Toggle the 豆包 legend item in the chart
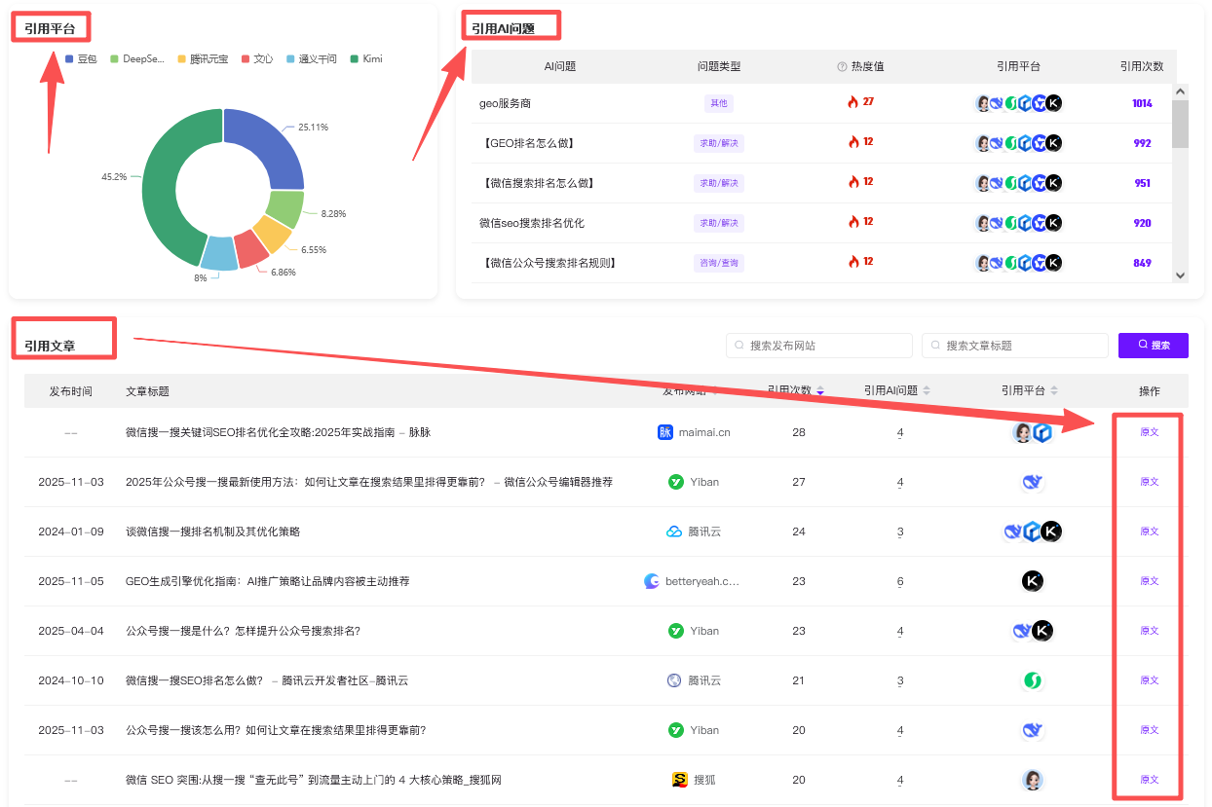Screen dimensions: 1212x807 click(81, 59)
